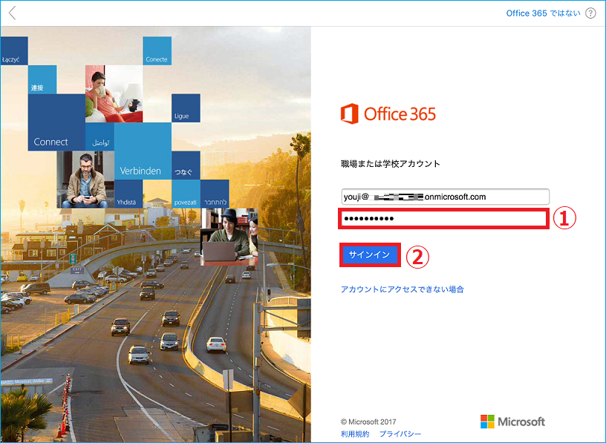The image size is (606, 443).
Task: Click photo of man with laptop
Action: (x=229, y=237)
